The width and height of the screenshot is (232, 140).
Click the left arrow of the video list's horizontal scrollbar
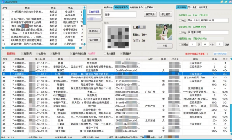click(x=3, y=48)
